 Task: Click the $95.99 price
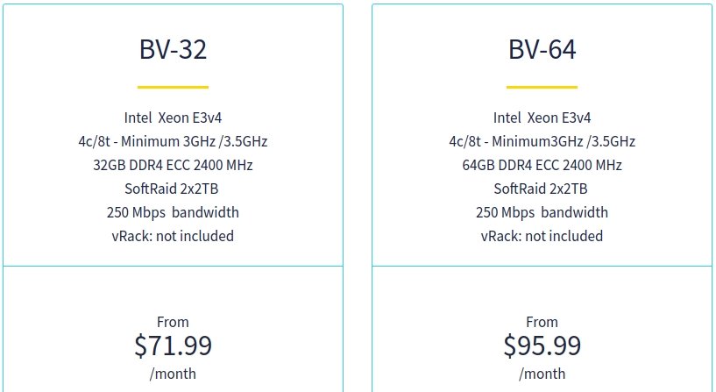542,346
